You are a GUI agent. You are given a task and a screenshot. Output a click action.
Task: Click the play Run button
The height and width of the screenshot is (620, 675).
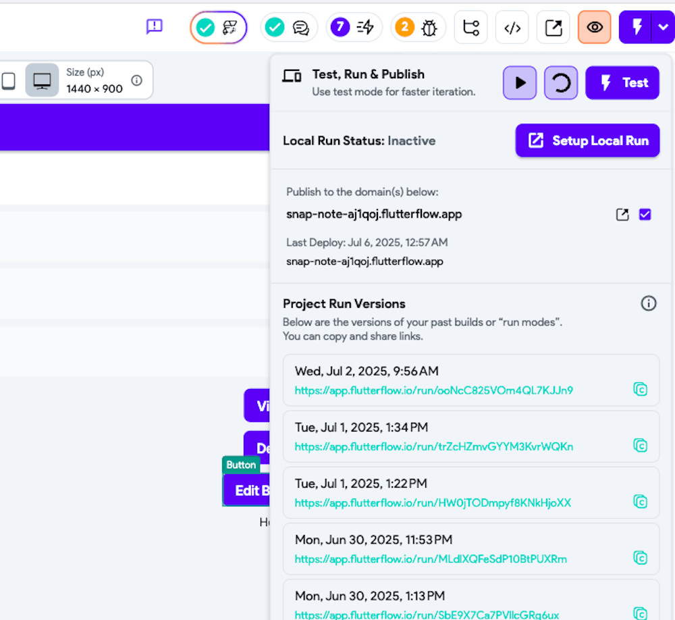tap(520, 82)
